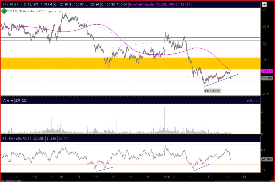
Task: Click the red 30 oversold value
Action: [x=60, y=139]
